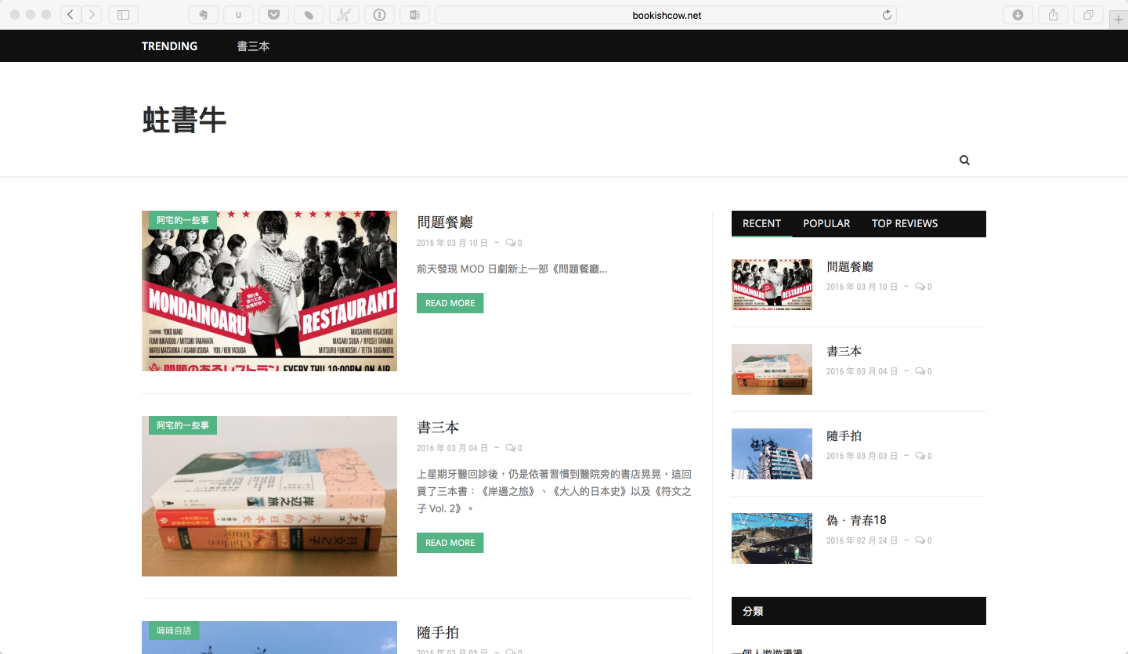The image size is (1128, 654).
Task: Go back to previous page
Action: click(x=71, y=15)
